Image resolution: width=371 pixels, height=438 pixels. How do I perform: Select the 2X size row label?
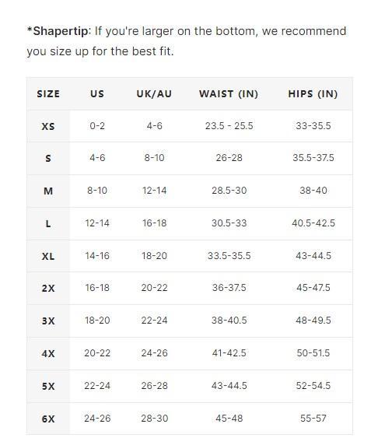[x=48, y=288]
